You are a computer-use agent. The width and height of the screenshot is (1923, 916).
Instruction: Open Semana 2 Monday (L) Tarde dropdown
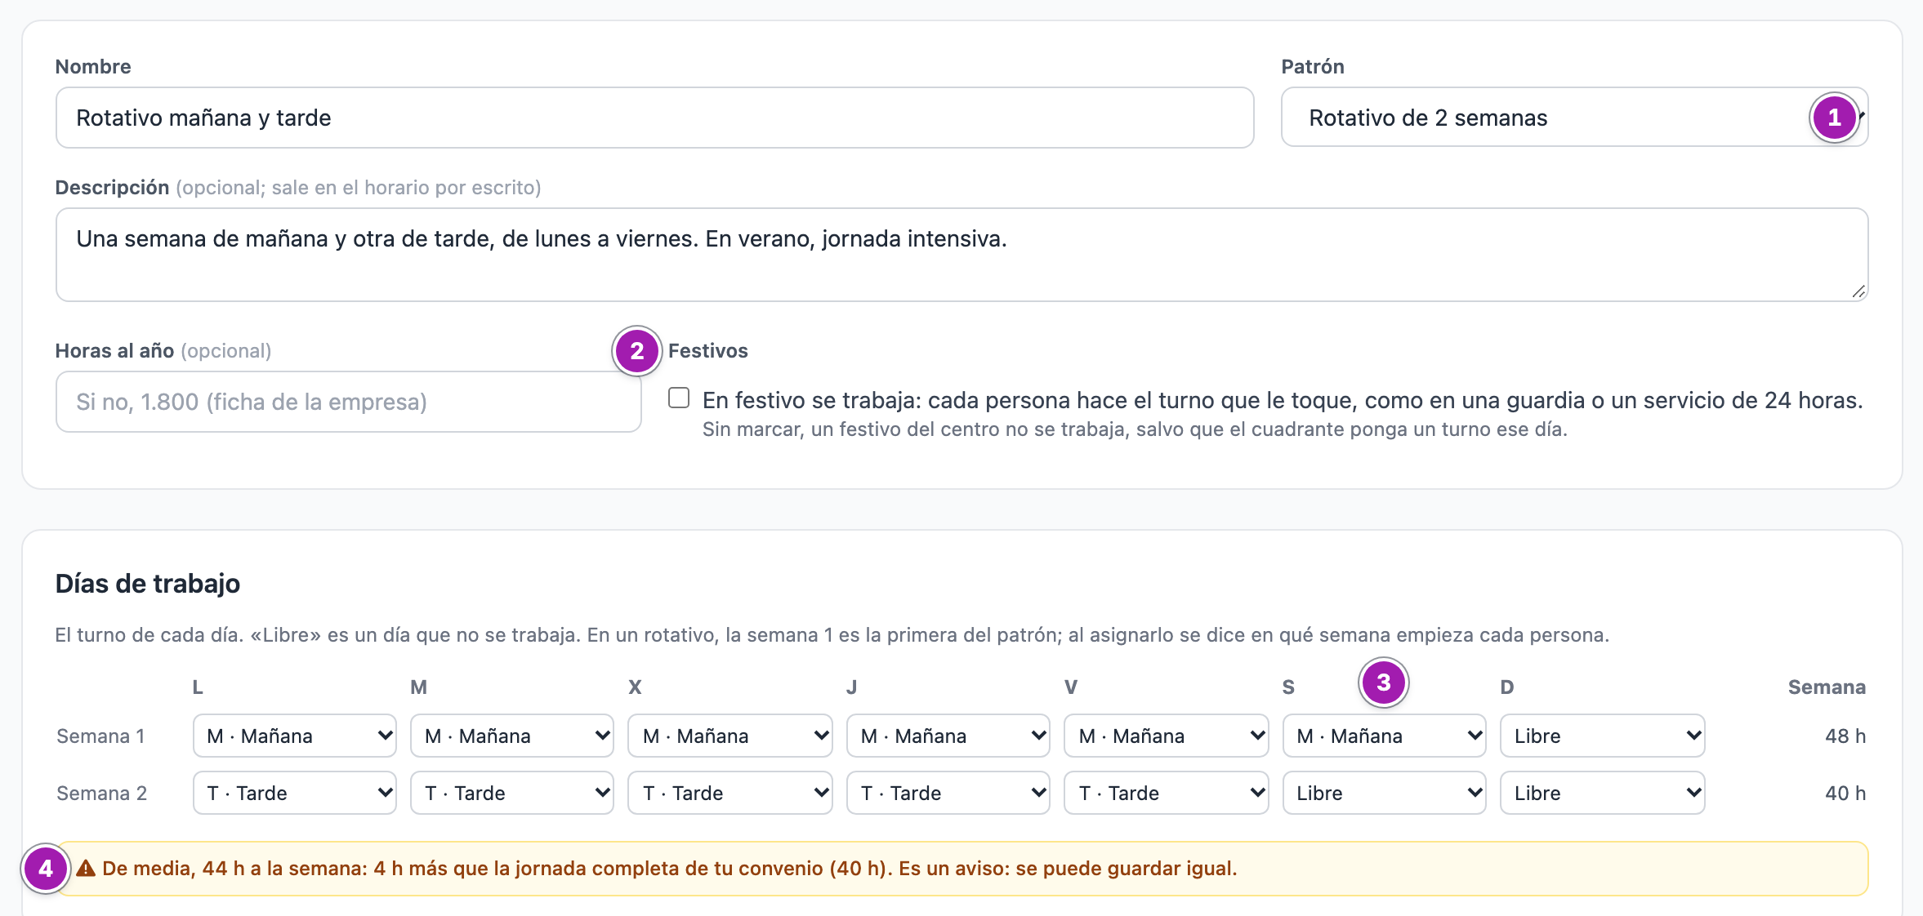295,793
